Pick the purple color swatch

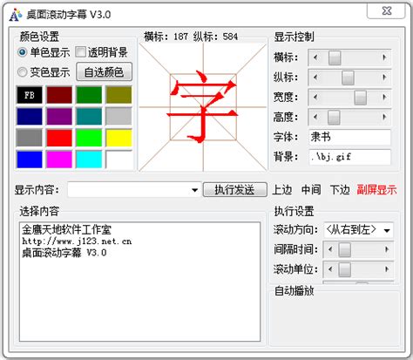click(x=59, y=116)
